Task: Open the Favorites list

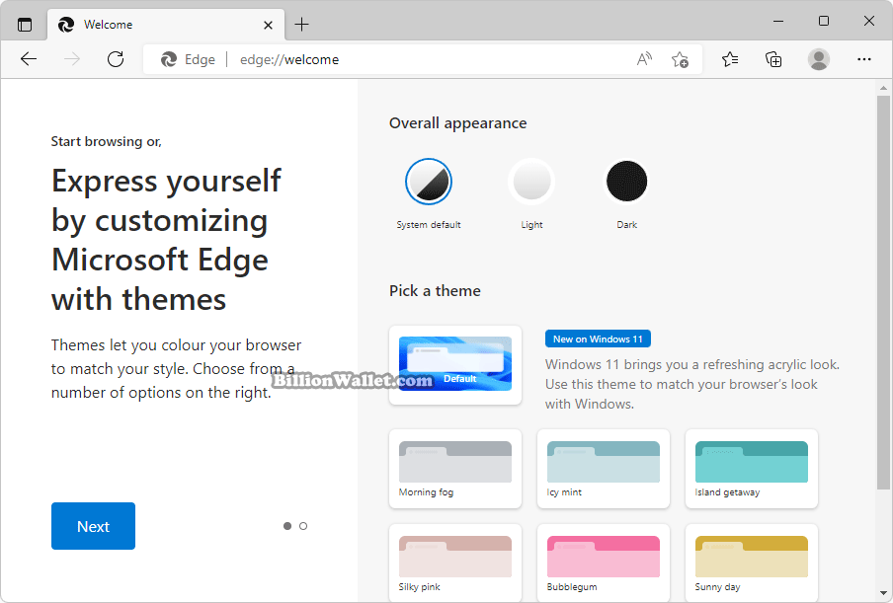Action: [730, 59]
